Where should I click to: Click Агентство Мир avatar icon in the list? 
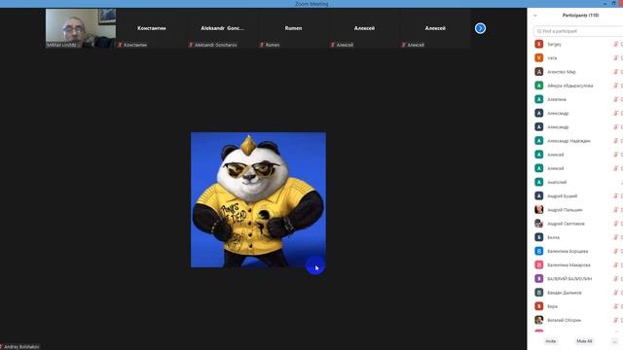538,72
